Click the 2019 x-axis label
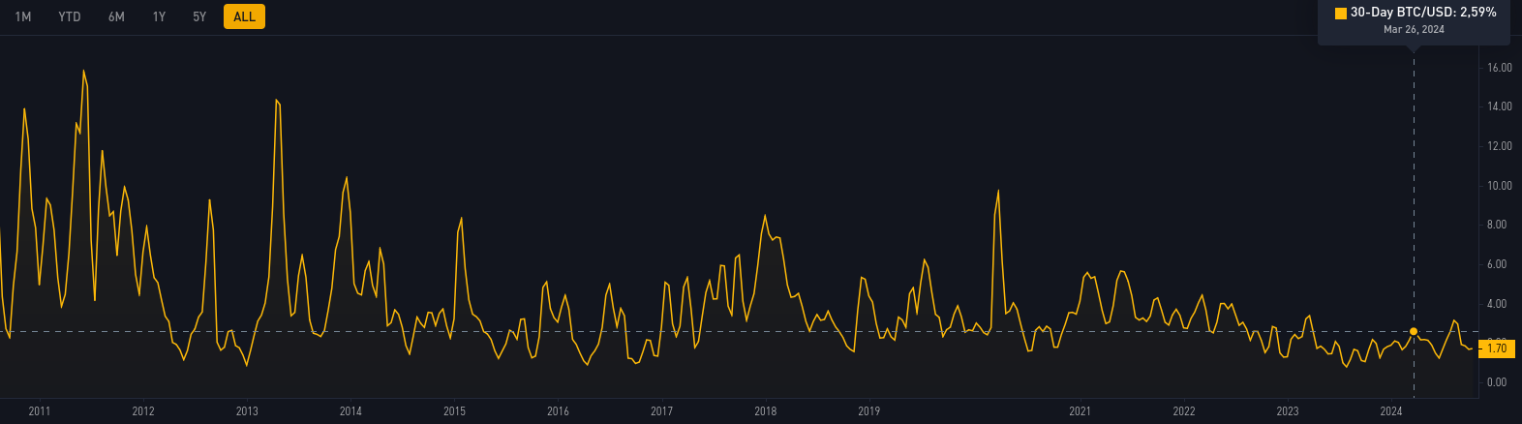Viewport: 1522px width, 424px height. pos(868,411)
